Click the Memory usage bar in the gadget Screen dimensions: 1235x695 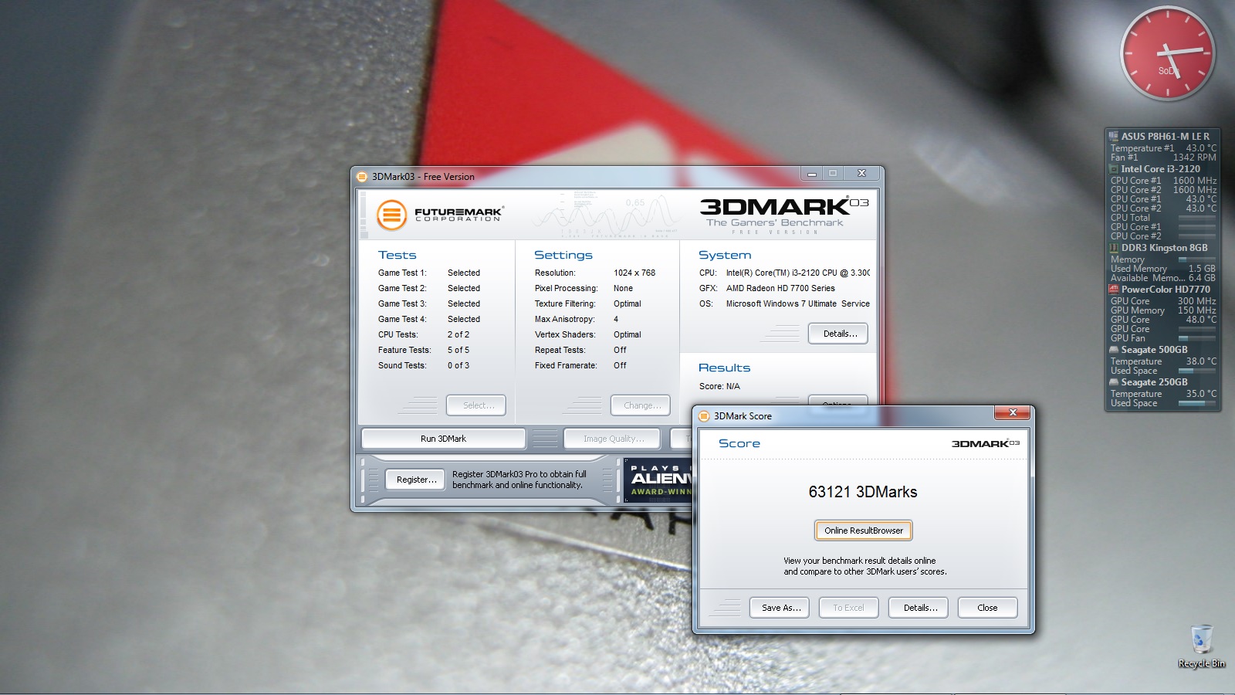pos(1197,259)
